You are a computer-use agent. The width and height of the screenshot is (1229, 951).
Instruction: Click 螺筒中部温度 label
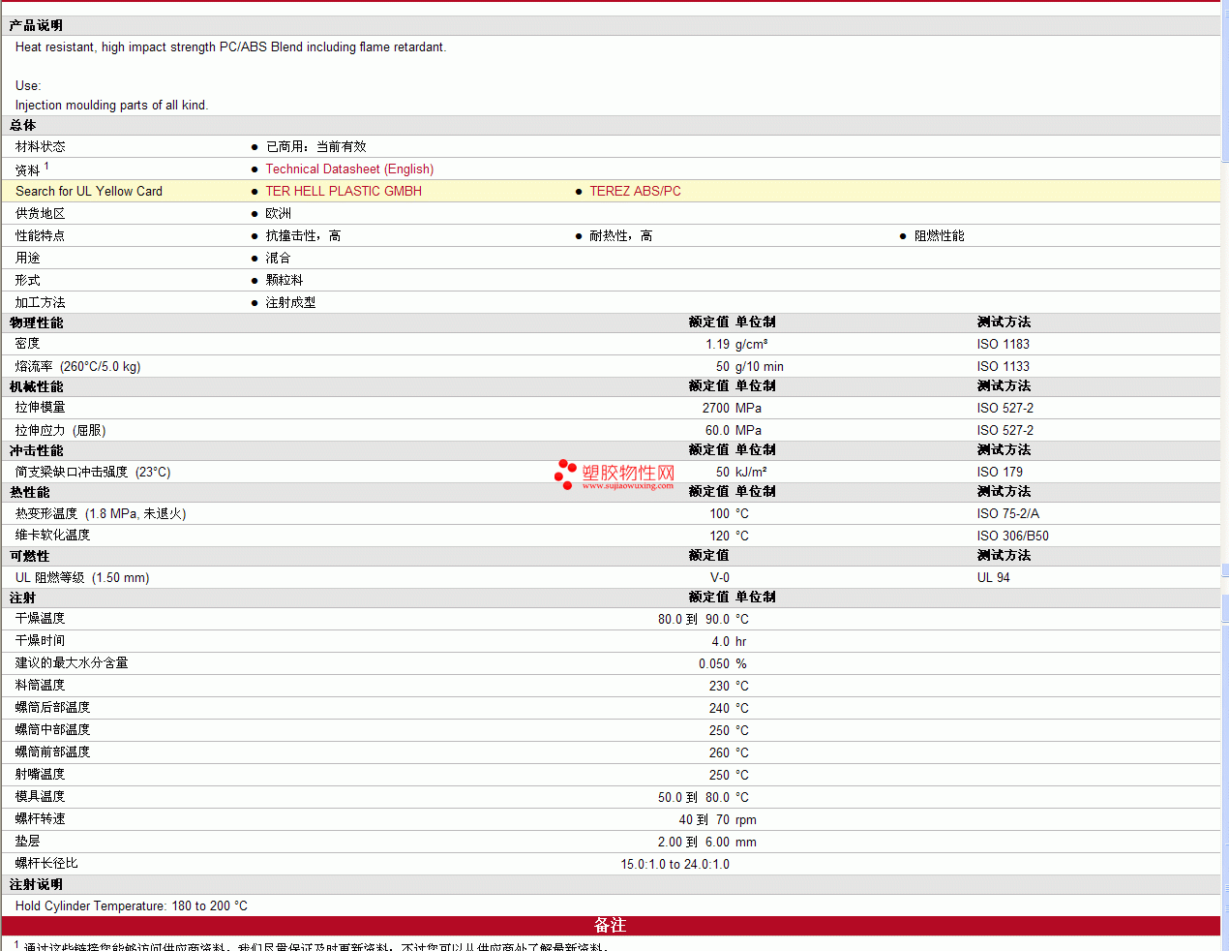click(52, 730)
